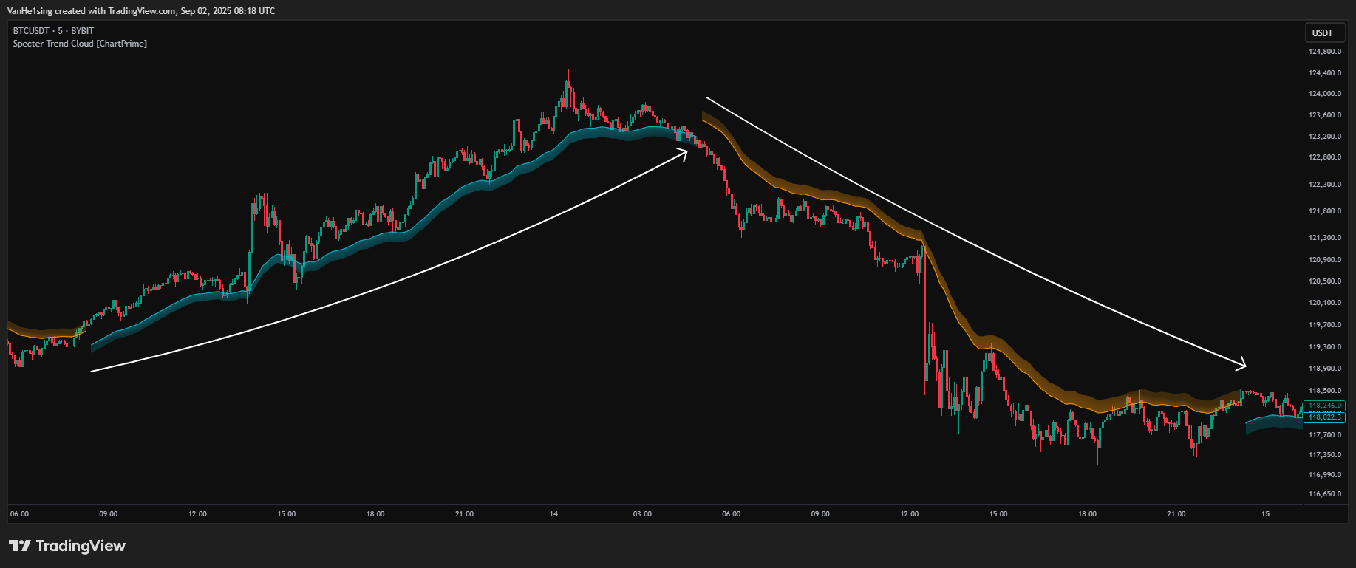Click the 119,700.0 price axis label
This screenshot has width=1356, height=568.
[1325, 325]
